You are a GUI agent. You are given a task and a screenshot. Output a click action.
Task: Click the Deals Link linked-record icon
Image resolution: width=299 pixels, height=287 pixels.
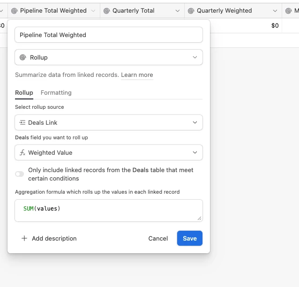pyautogui.click(x=22, y=123)
